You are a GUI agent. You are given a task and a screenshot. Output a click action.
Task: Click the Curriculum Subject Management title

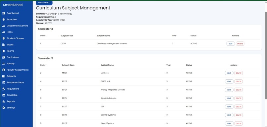(73, 8)
